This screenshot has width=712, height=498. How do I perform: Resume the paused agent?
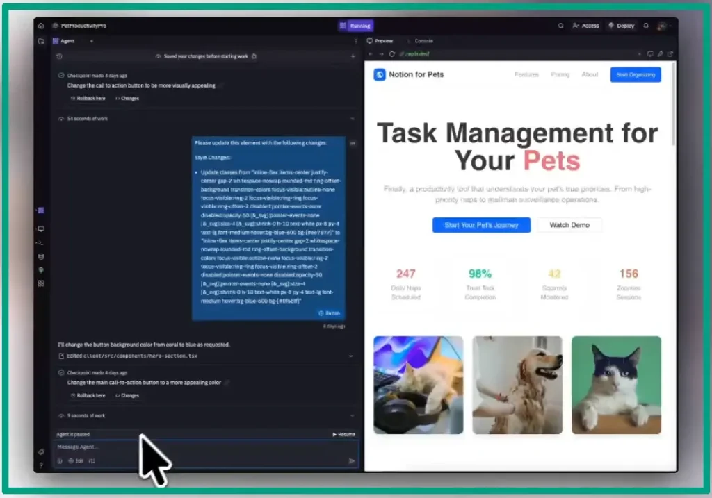coord(343,434)
